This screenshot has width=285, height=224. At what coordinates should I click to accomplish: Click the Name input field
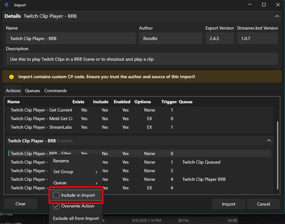pos(71,38)
